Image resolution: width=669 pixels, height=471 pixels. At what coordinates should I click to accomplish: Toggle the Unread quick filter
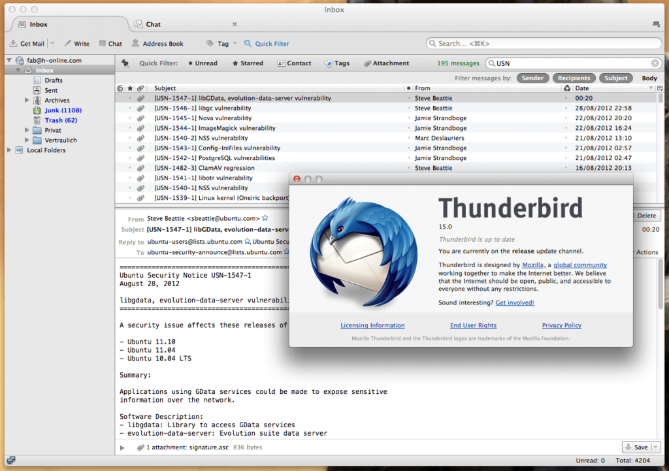click(x=203, y=63)
